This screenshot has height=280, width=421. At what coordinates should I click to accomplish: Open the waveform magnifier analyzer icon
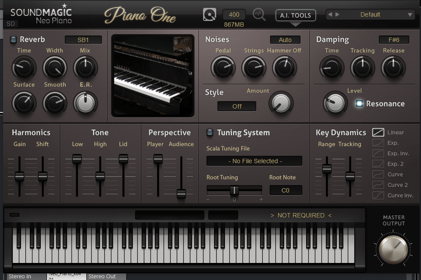coord(259,14)
